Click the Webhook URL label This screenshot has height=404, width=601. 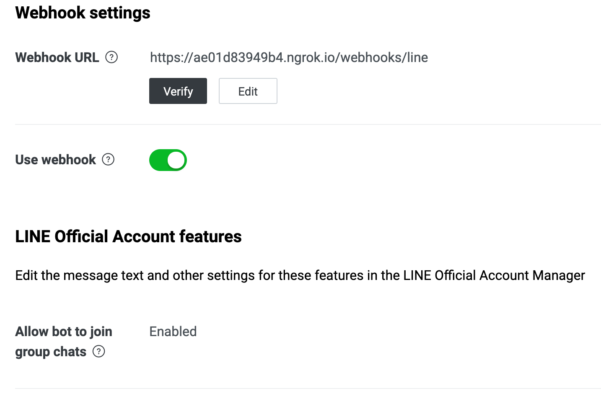57,57
